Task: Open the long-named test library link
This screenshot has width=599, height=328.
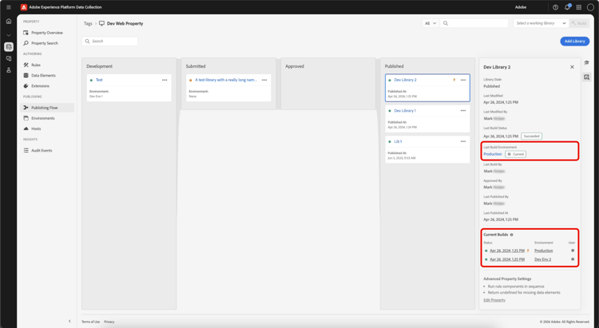Action: pos(226,80)
